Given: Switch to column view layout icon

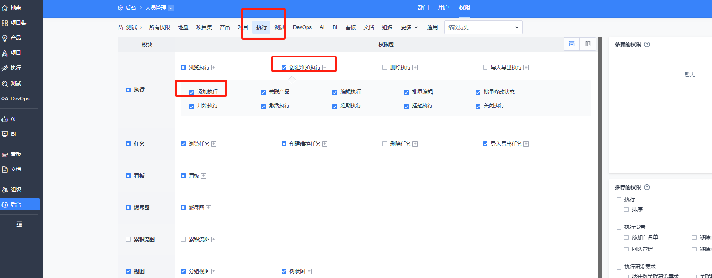Looking at the screenshot, I should point(588,44).
